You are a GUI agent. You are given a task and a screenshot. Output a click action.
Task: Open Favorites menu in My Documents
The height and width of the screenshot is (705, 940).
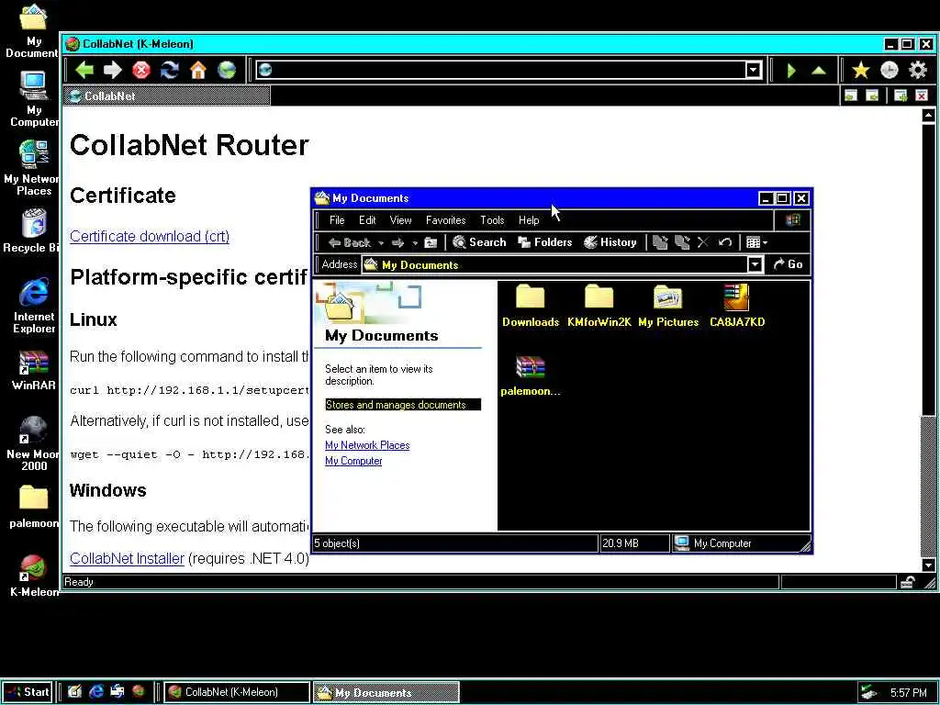tap(445, 220)
